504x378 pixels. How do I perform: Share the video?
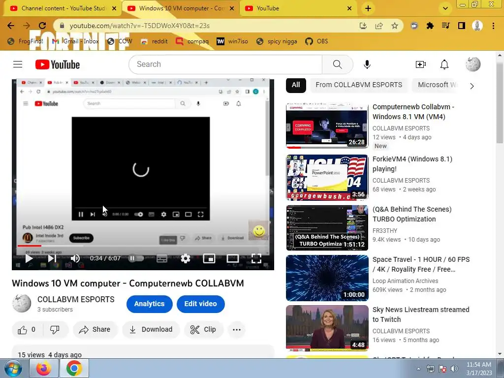coord(95,329)
